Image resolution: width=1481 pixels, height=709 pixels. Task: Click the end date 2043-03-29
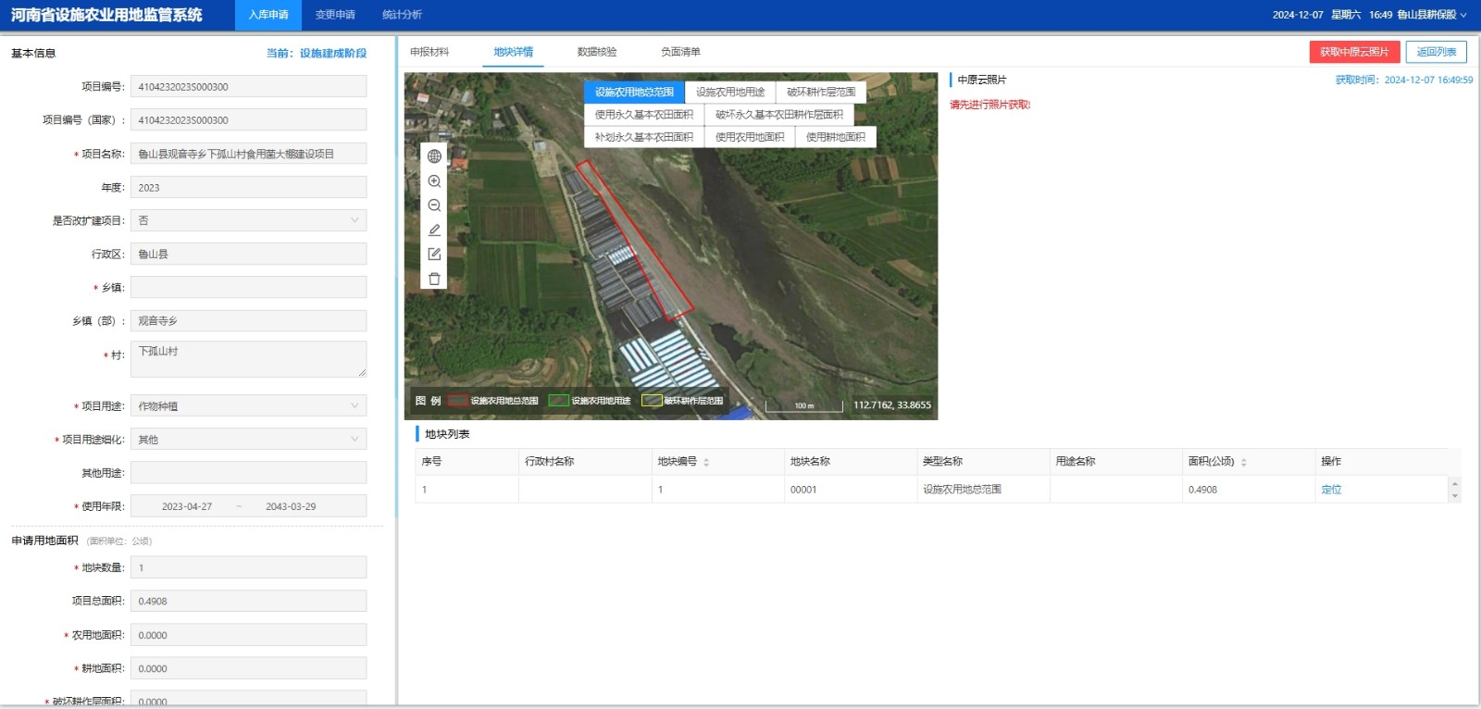click(291, 506)
